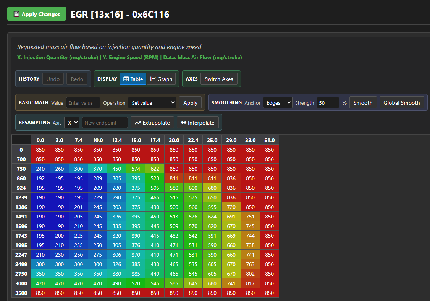Select cell with value 763
Viewport: 430px width, 301px height.
[x=250, y=264]
